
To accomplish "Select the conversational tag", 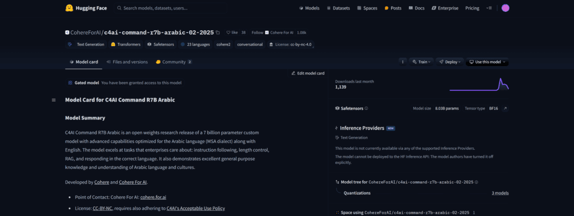I will (250, 44).
